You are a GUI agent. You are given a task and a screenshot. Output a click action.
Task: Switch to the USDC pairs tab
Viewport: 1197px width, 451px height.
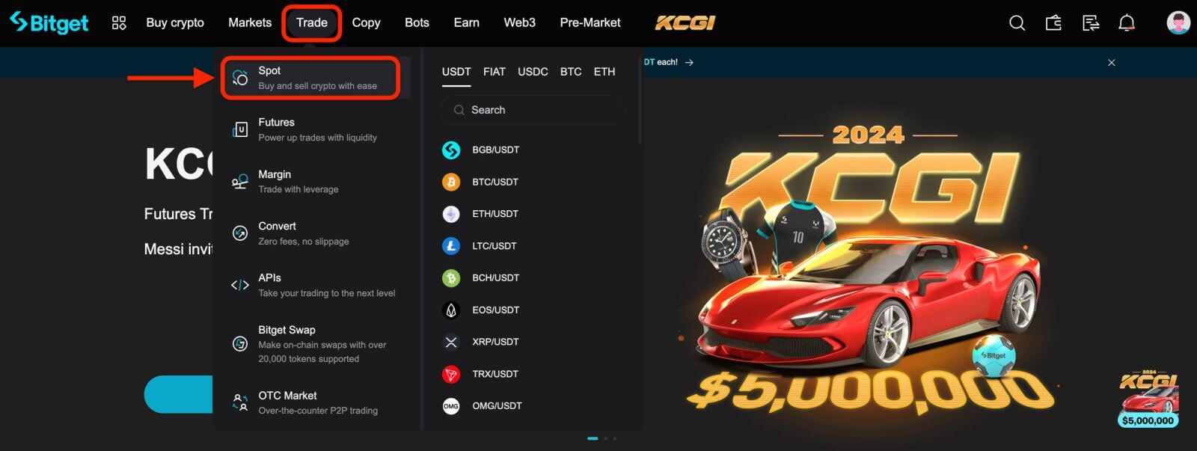[x=533, y=72]
